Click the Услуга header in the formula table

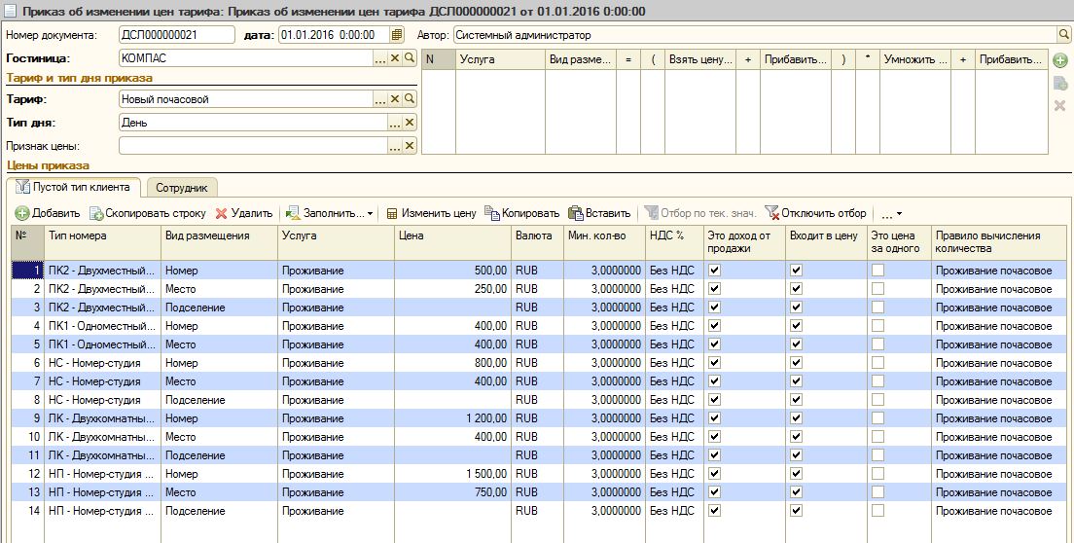pos(500,59)
